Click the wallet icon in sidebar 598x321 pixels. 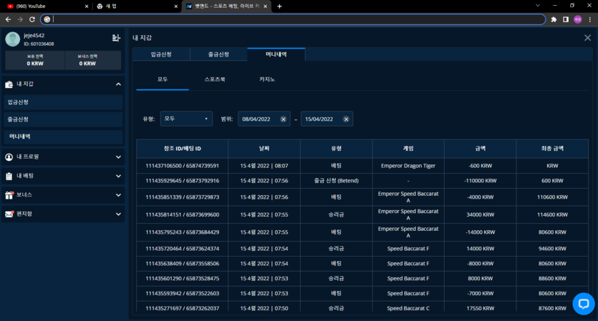pos(9,84)
